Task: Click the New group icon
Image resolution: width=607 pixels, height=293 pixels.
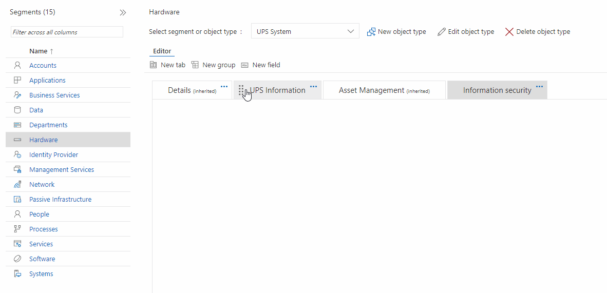Action: pyautogui.click(x=195, y=65)
